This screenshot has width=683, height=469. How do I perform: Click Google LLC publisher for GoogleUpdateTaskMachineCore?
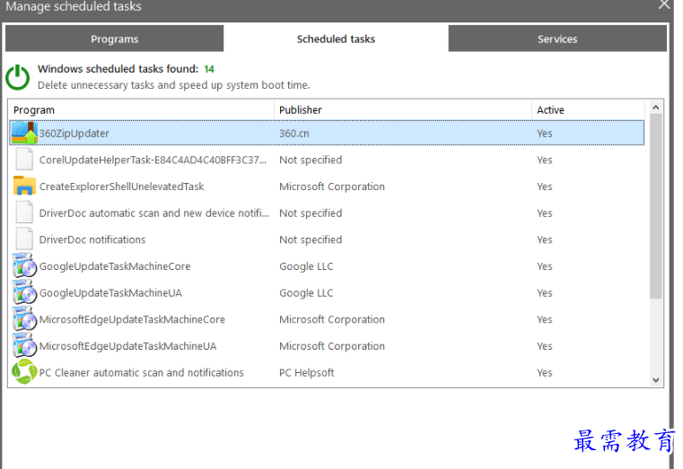pyautogui.click(x=306, y=265)
